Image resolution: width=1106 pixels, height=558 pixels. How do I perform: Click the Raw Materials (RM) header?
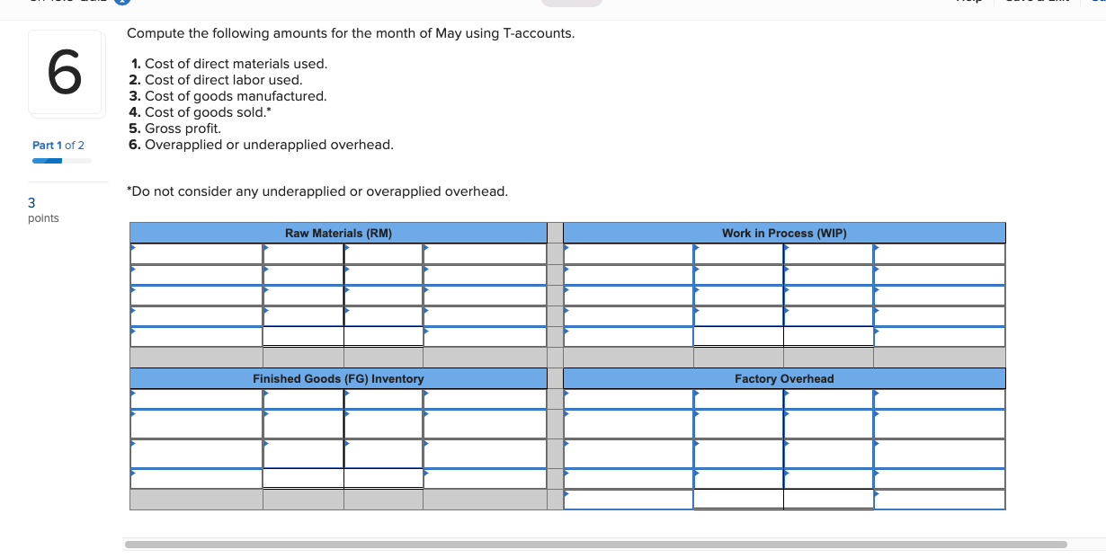338,233
